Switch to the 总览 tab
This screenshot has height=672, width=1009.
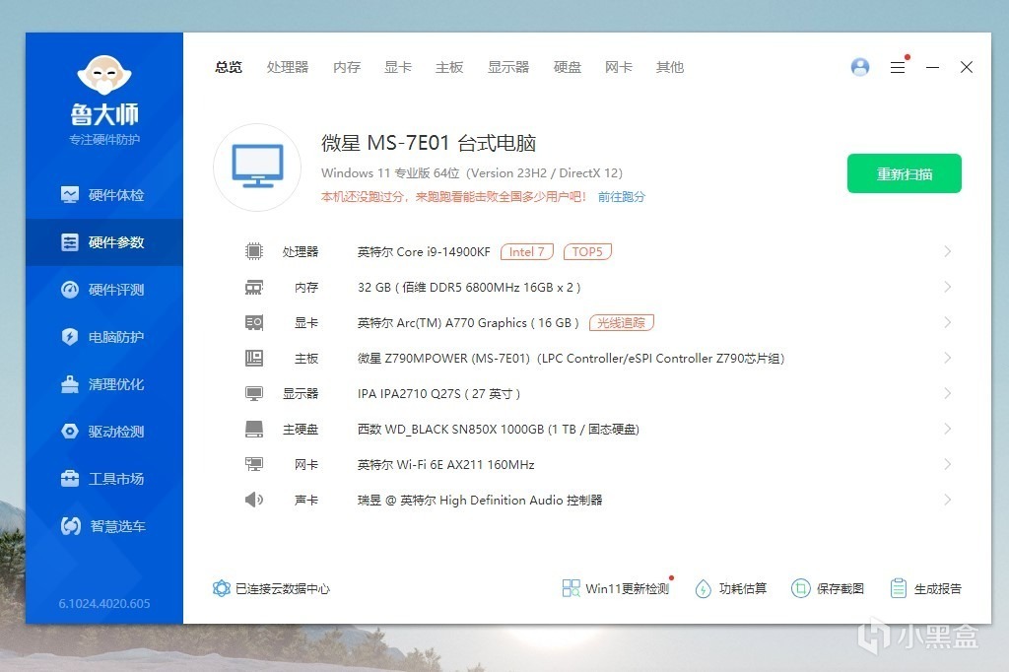[x=229, y=67]
